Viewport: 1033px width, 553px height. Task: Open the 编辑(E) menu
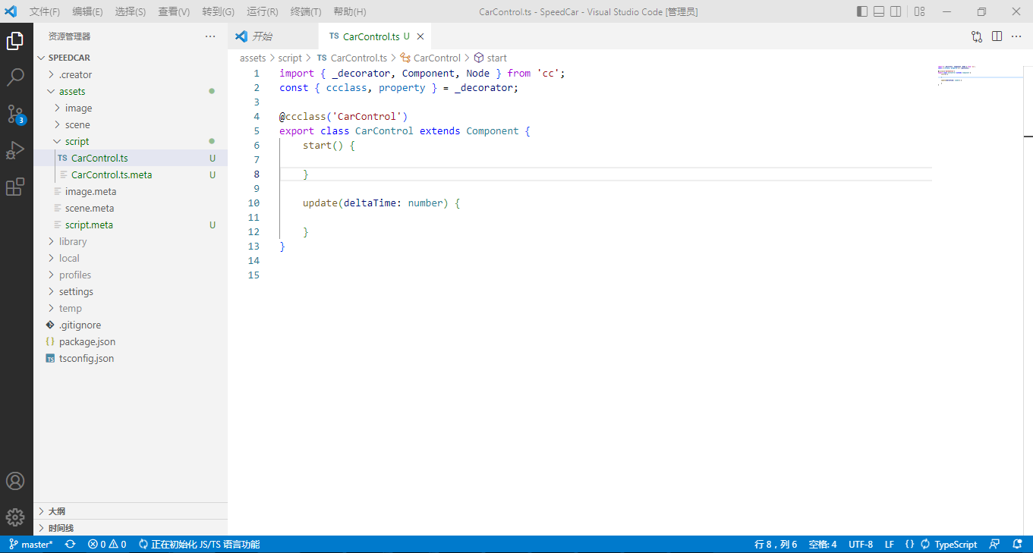[x=88, y=11]
